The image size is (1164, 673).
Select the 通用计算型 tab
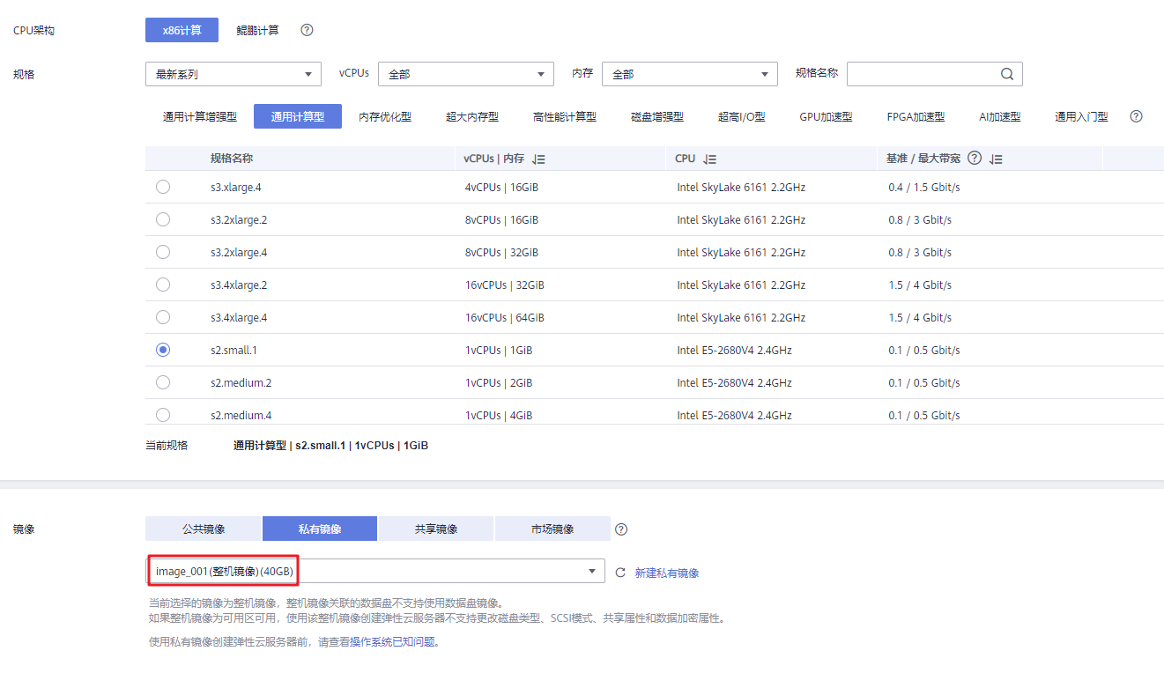(x=298, y=116)
